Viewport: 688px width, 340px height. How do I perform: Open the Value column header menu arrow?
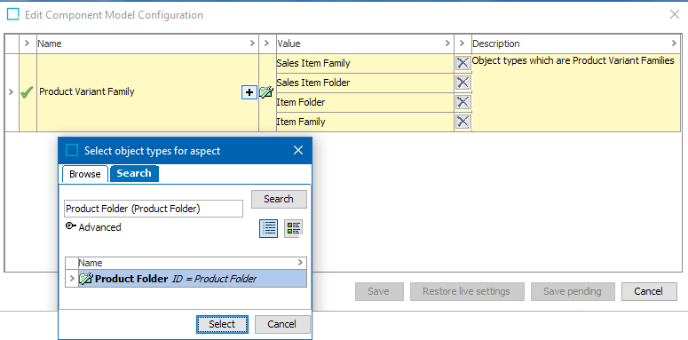tap(447, 43)
